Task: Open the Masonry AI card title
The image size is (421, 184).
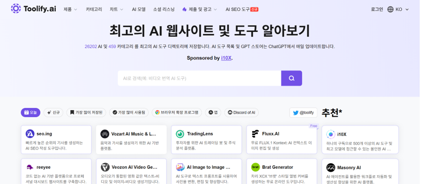Action: coord(349,168)
